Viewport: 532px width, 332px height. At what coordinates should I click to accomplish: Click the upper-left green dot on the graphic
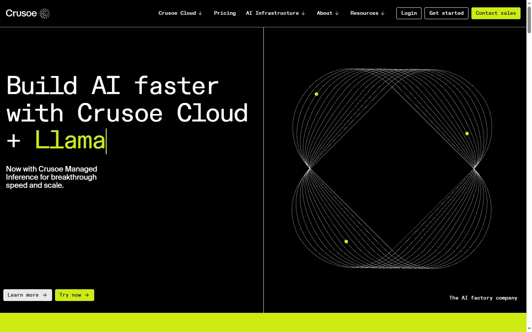(x=316, y=94)
